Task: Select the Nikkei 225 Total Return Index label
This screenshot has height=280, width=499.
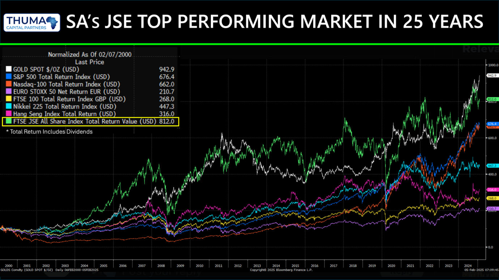Action: click(65, 106)
